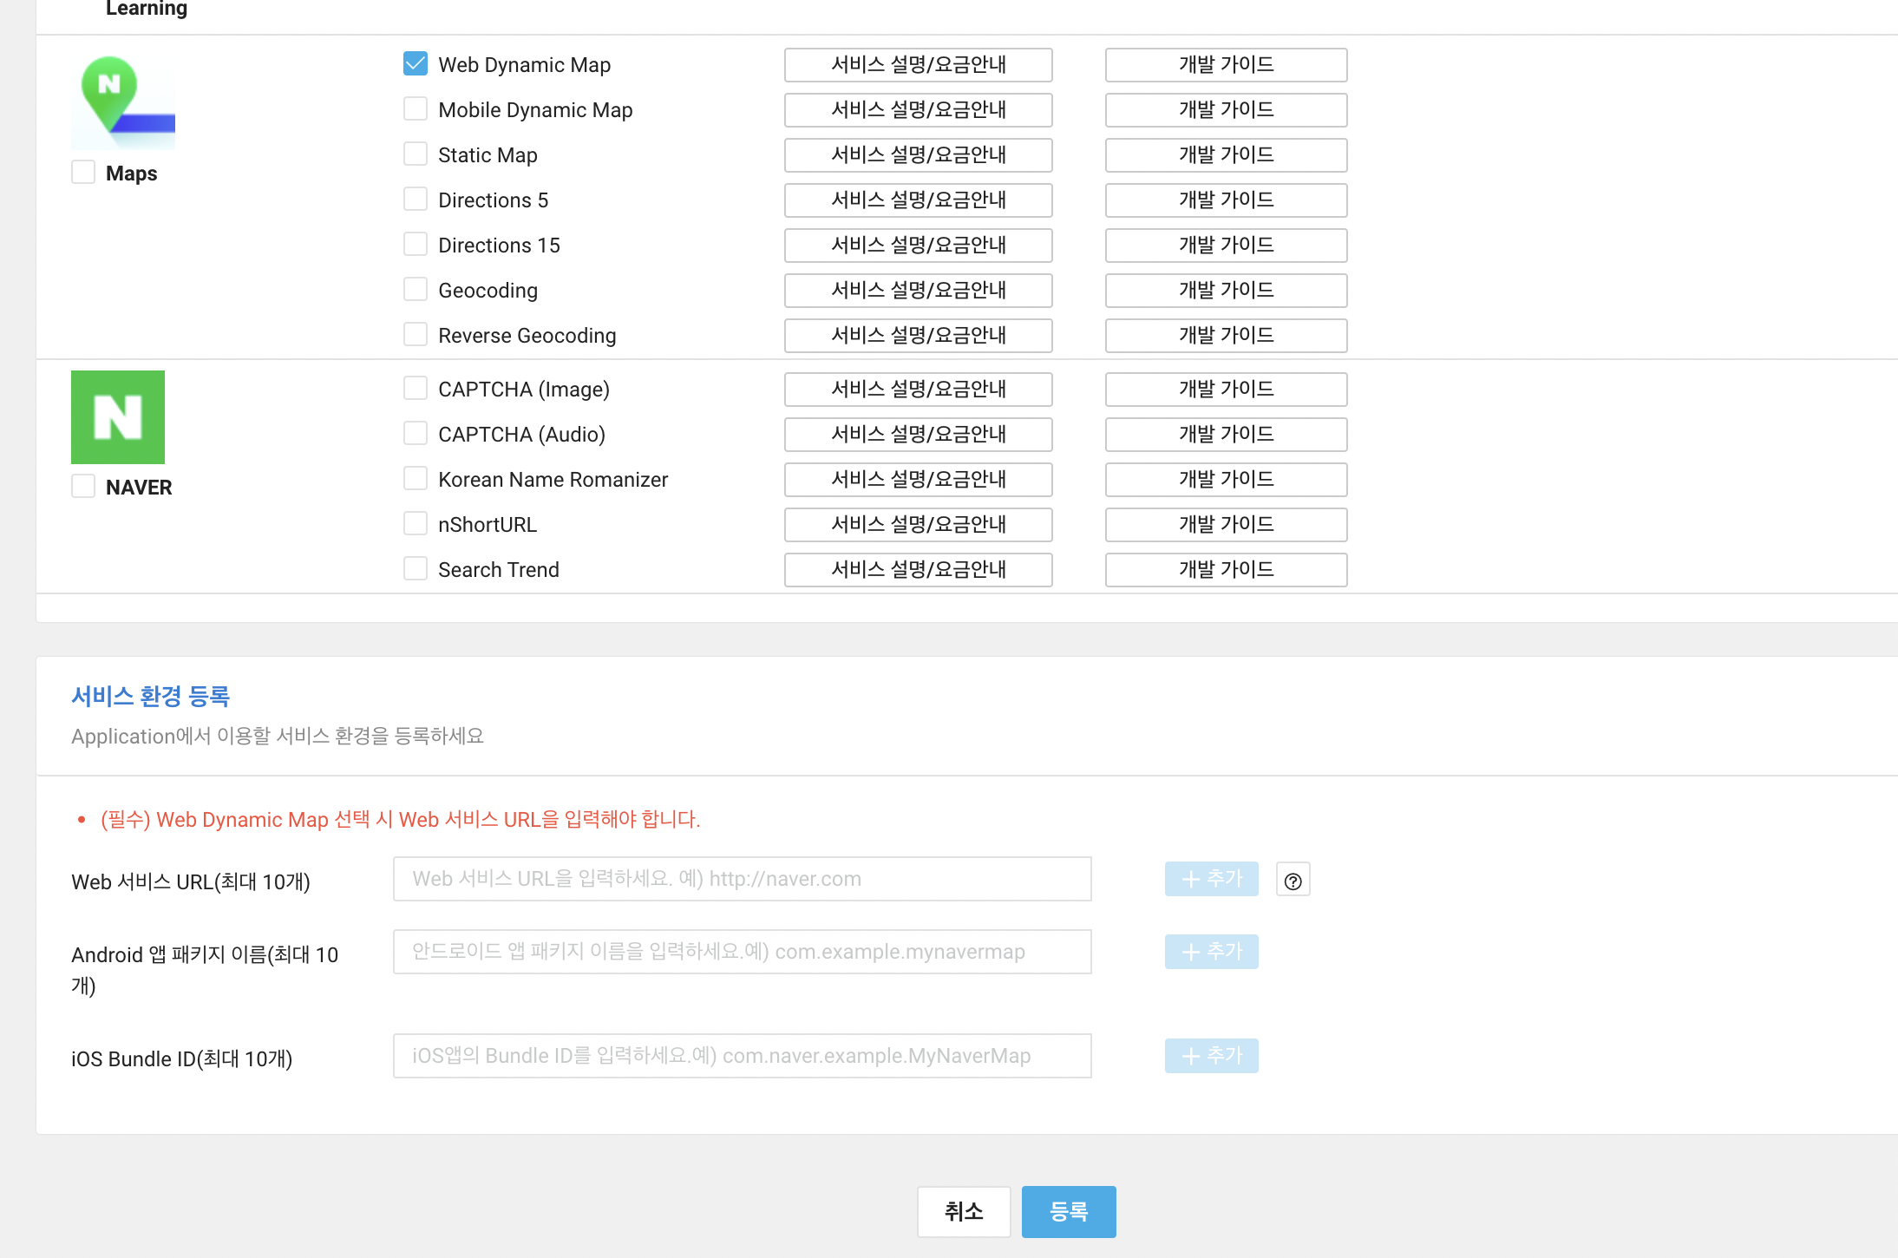Check the CAPTCHA (Image) checkbox
The image size is (1898, 1258).
coord(416,388)
